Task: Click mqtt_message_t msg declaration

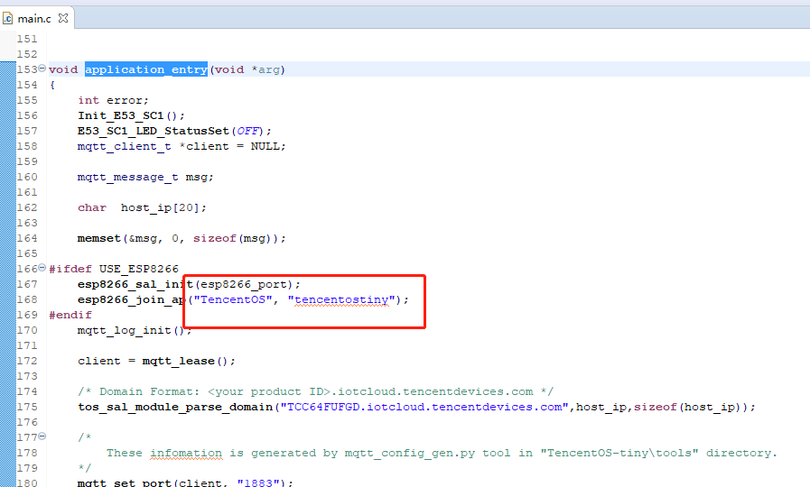Action: tap(145, 177)
